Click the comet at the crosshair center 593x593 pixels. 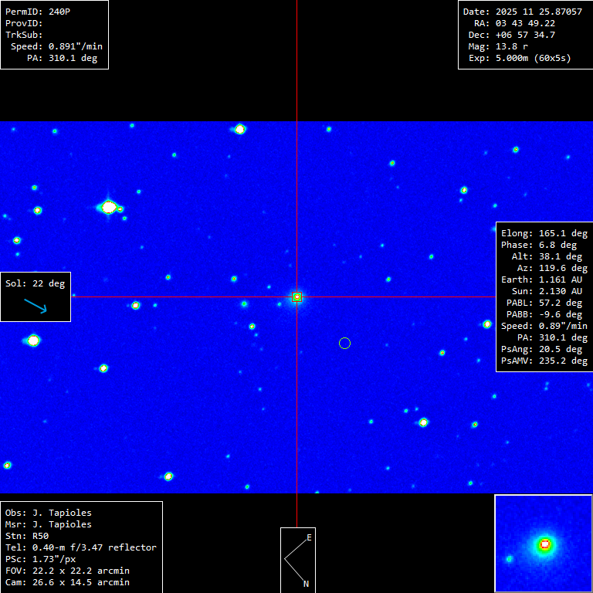pyautogui.click(x=296, y=297)
